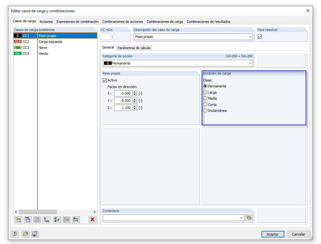
Task: Toggle the Para resolver checkbox
Action: click(260, 37)
